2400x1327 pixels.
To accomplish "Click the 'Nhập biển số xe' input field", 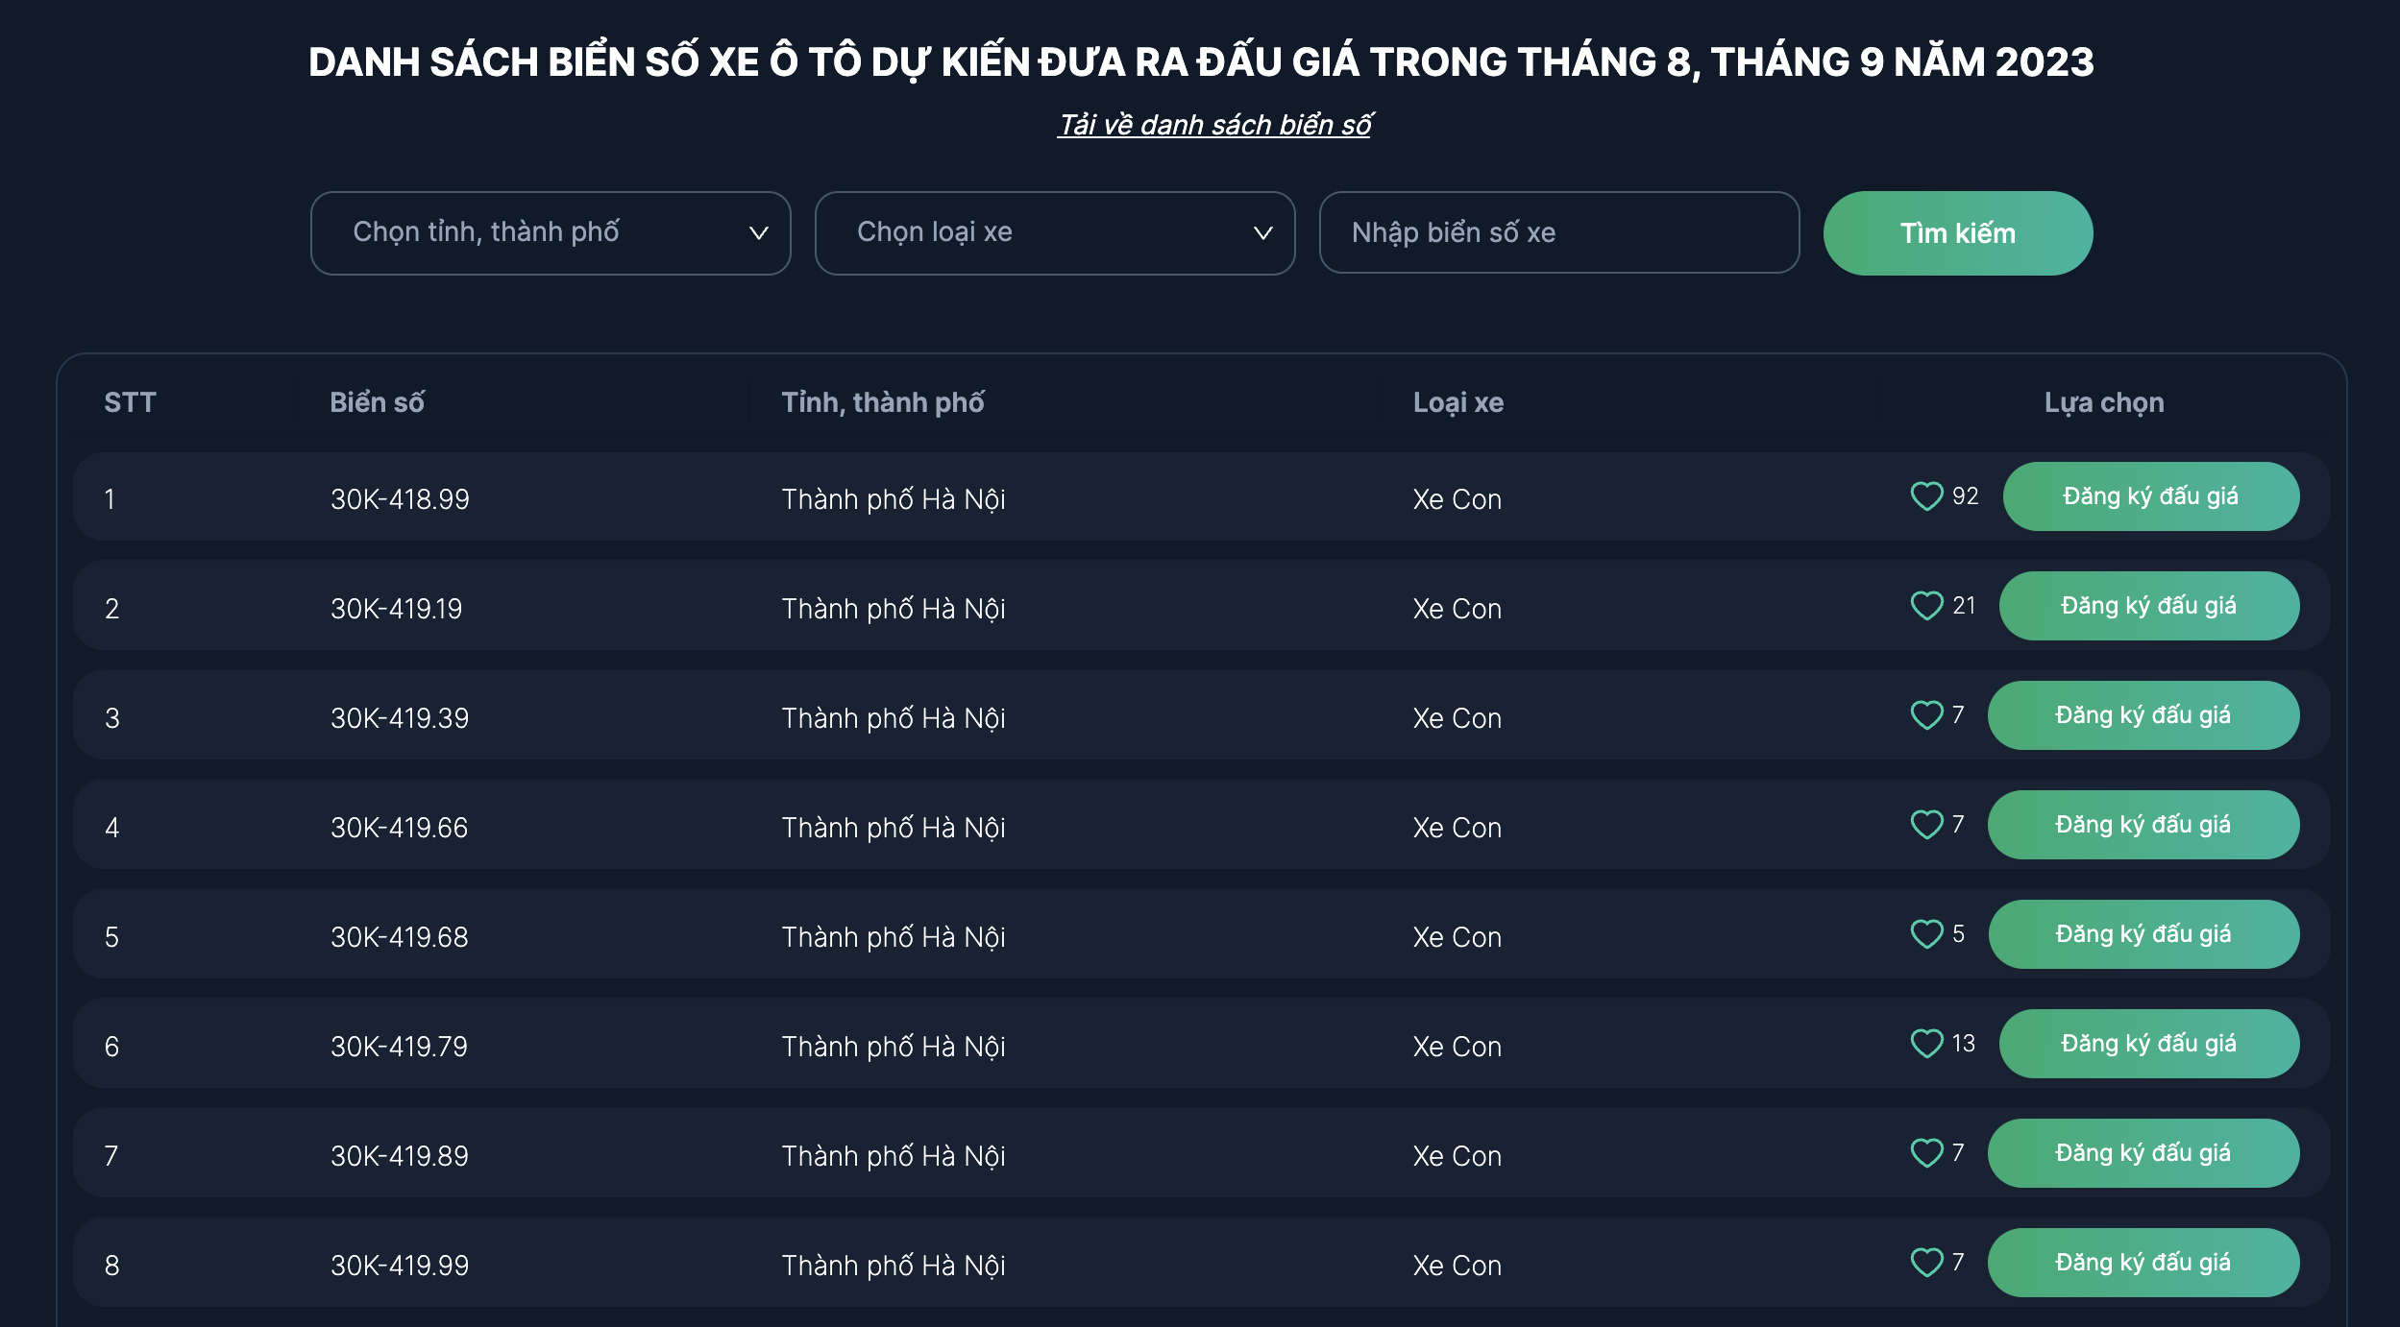I will click(1558, 233).
